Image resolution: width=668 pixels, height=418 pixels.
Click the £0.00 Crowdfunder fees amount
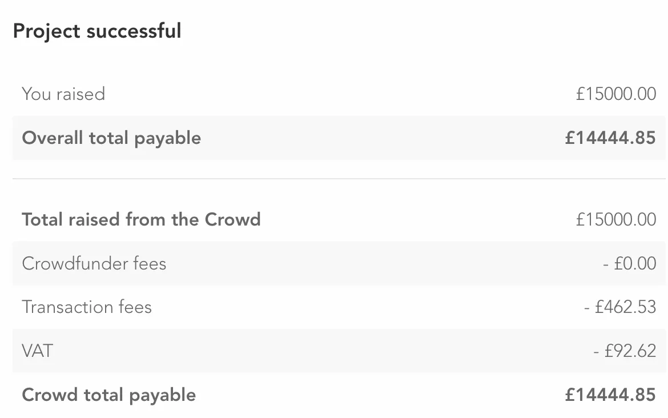[x=635, y=263]
